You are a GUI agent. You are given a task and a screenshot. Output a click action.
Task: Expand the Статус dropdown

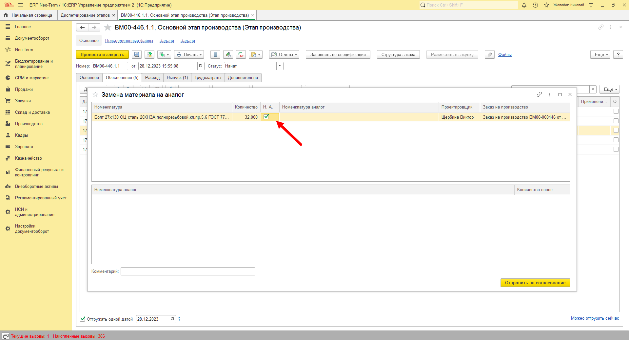pyautogui.click(x=280, y=66)
